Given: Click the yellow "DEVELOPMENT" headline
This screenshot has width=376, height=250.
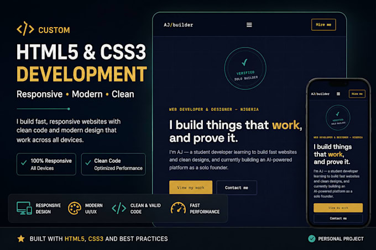Looking at the screenshot, I should (81, 74).
